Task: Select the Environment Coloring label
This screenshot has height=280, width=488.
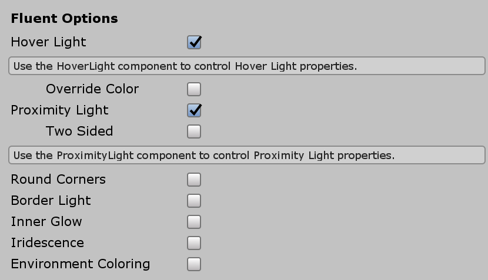Action: [x=81, y=264]
